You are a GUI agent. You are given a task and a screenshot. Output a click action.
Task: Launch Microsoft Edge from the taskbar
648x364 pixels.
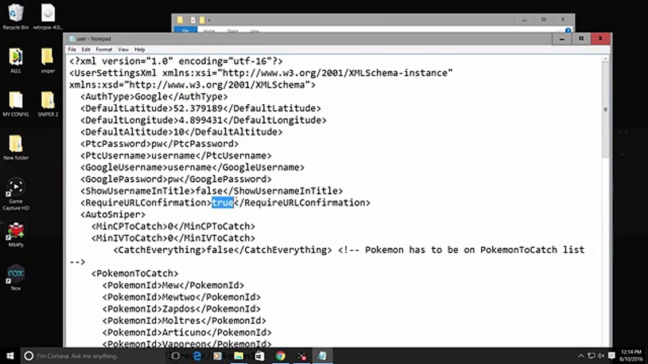[197, 356]
